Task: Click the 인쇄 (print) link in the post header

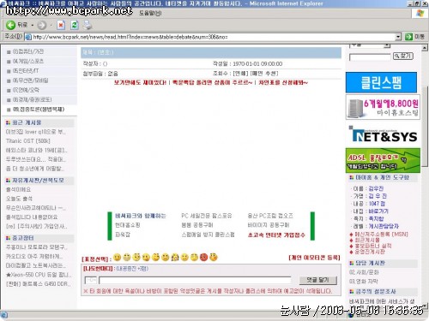Action: point(241,74)
